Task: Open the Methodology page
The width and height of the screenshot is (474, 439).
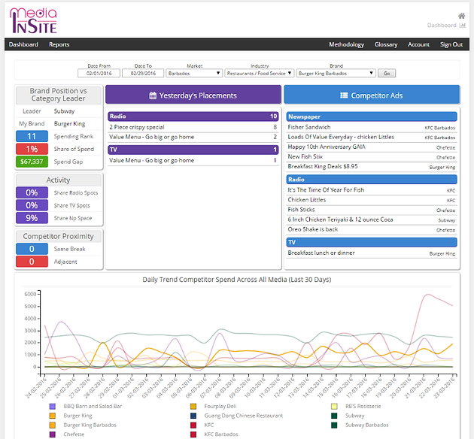Action: 346,44
